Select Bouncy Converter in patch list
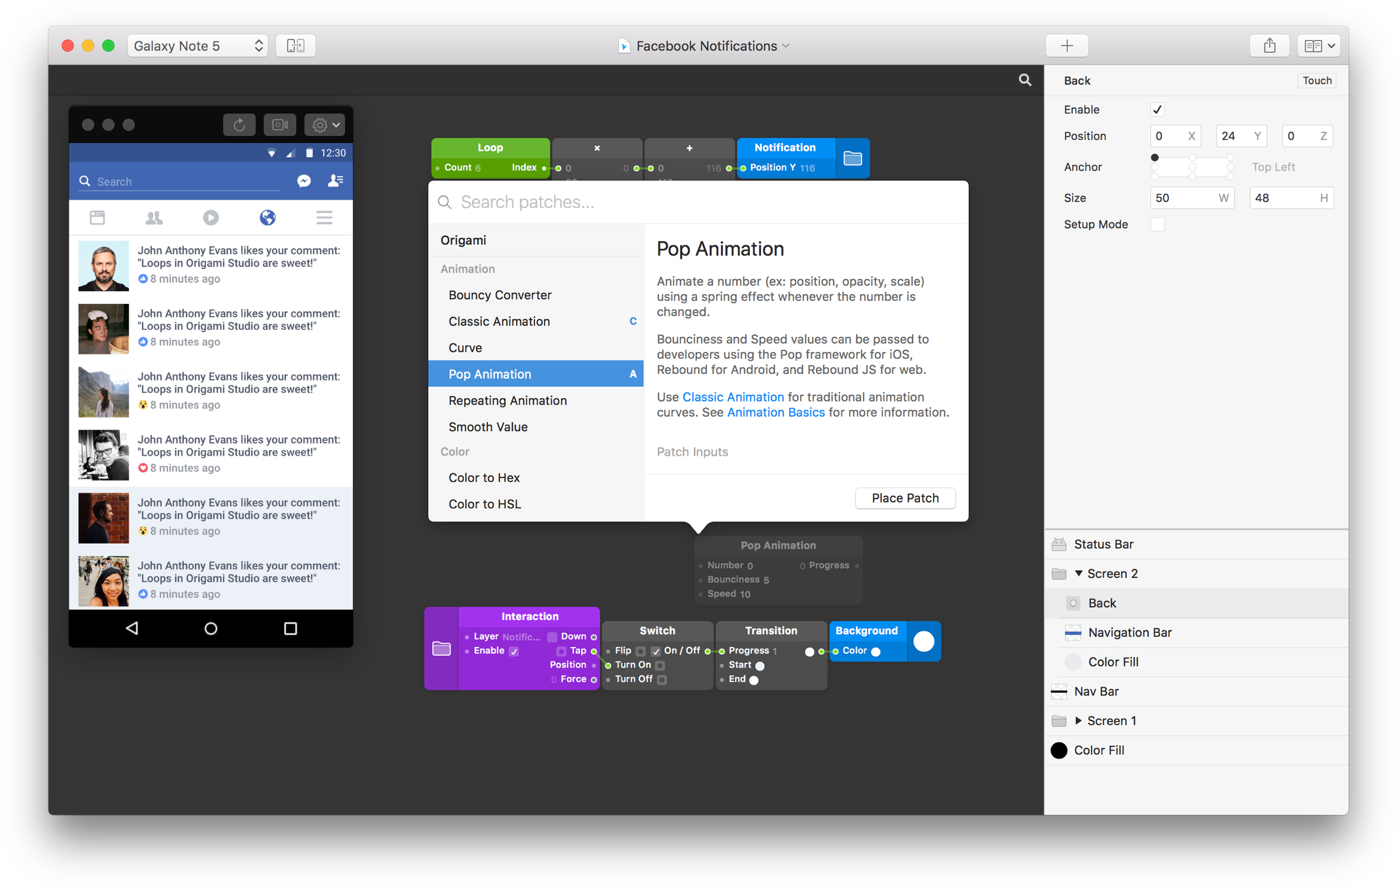 coord(536,295)
